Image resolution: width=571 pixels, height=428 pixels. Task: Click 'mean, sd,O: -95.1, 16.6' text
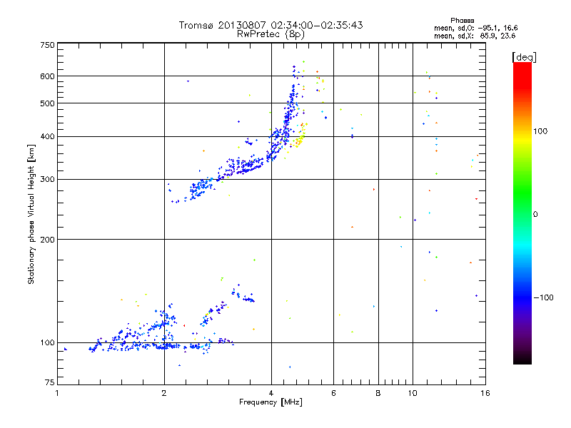pyautogui.click(x=475, y=28)
